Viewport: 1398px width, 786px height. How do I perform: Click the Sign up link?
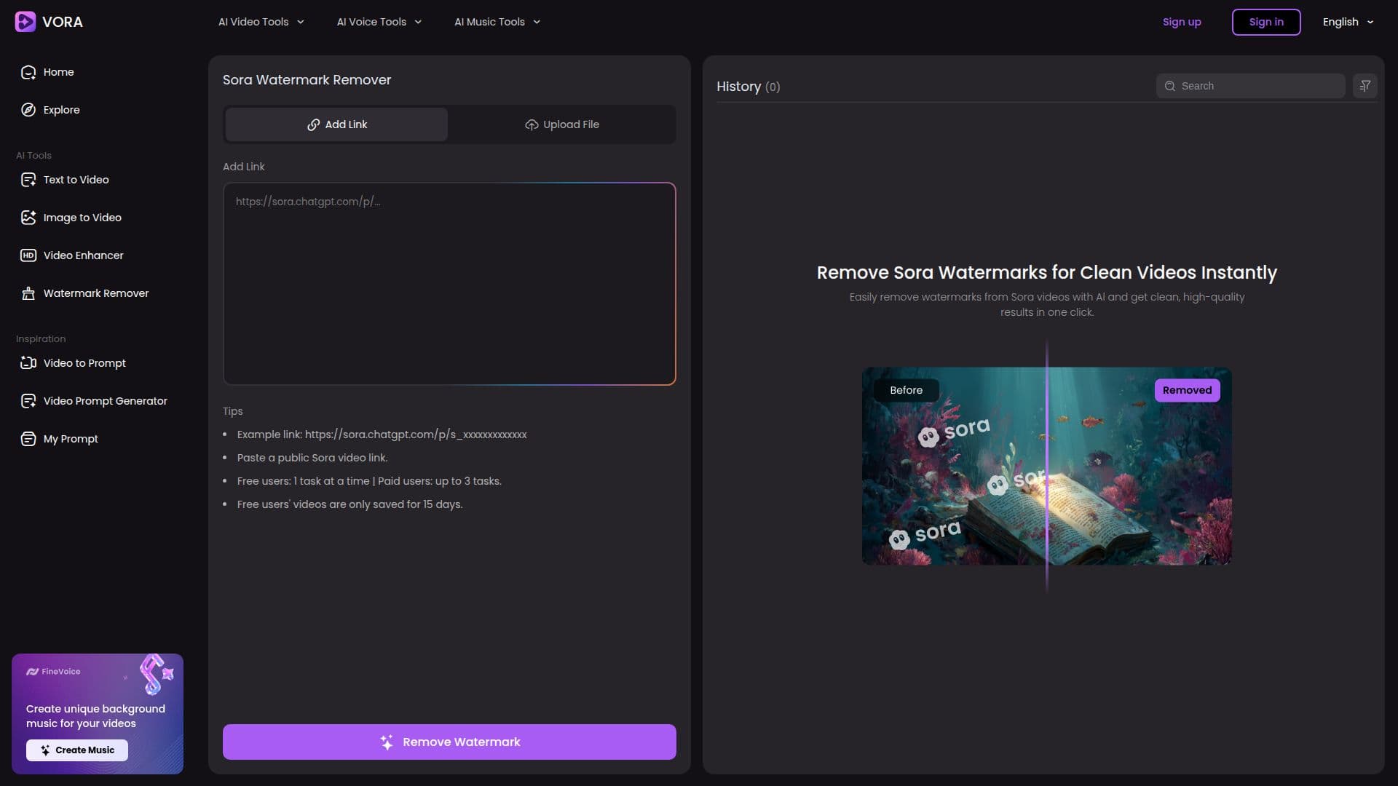click(1182, 22)
